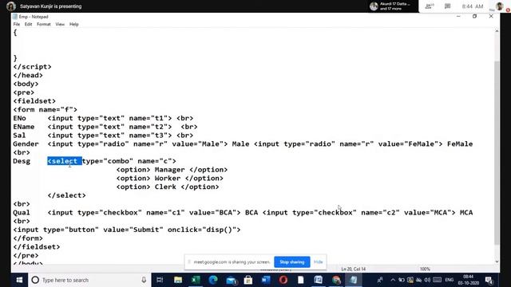The height and width of the screenshot is (287, 511).
Task: Click the 100% zoom status entry
Action: pyautogui.click(x=425, y=269)
